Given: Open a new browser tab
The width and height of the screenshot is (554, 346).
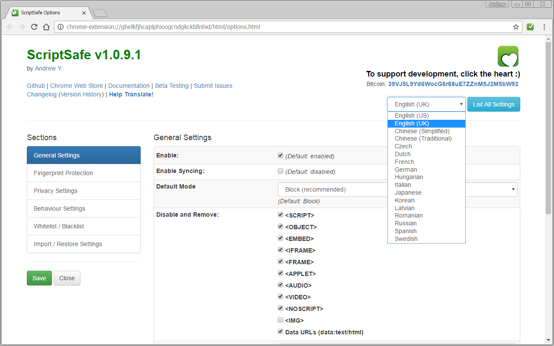Looking at the screenshot, I should pyautogui.click(x=100, y=13).
